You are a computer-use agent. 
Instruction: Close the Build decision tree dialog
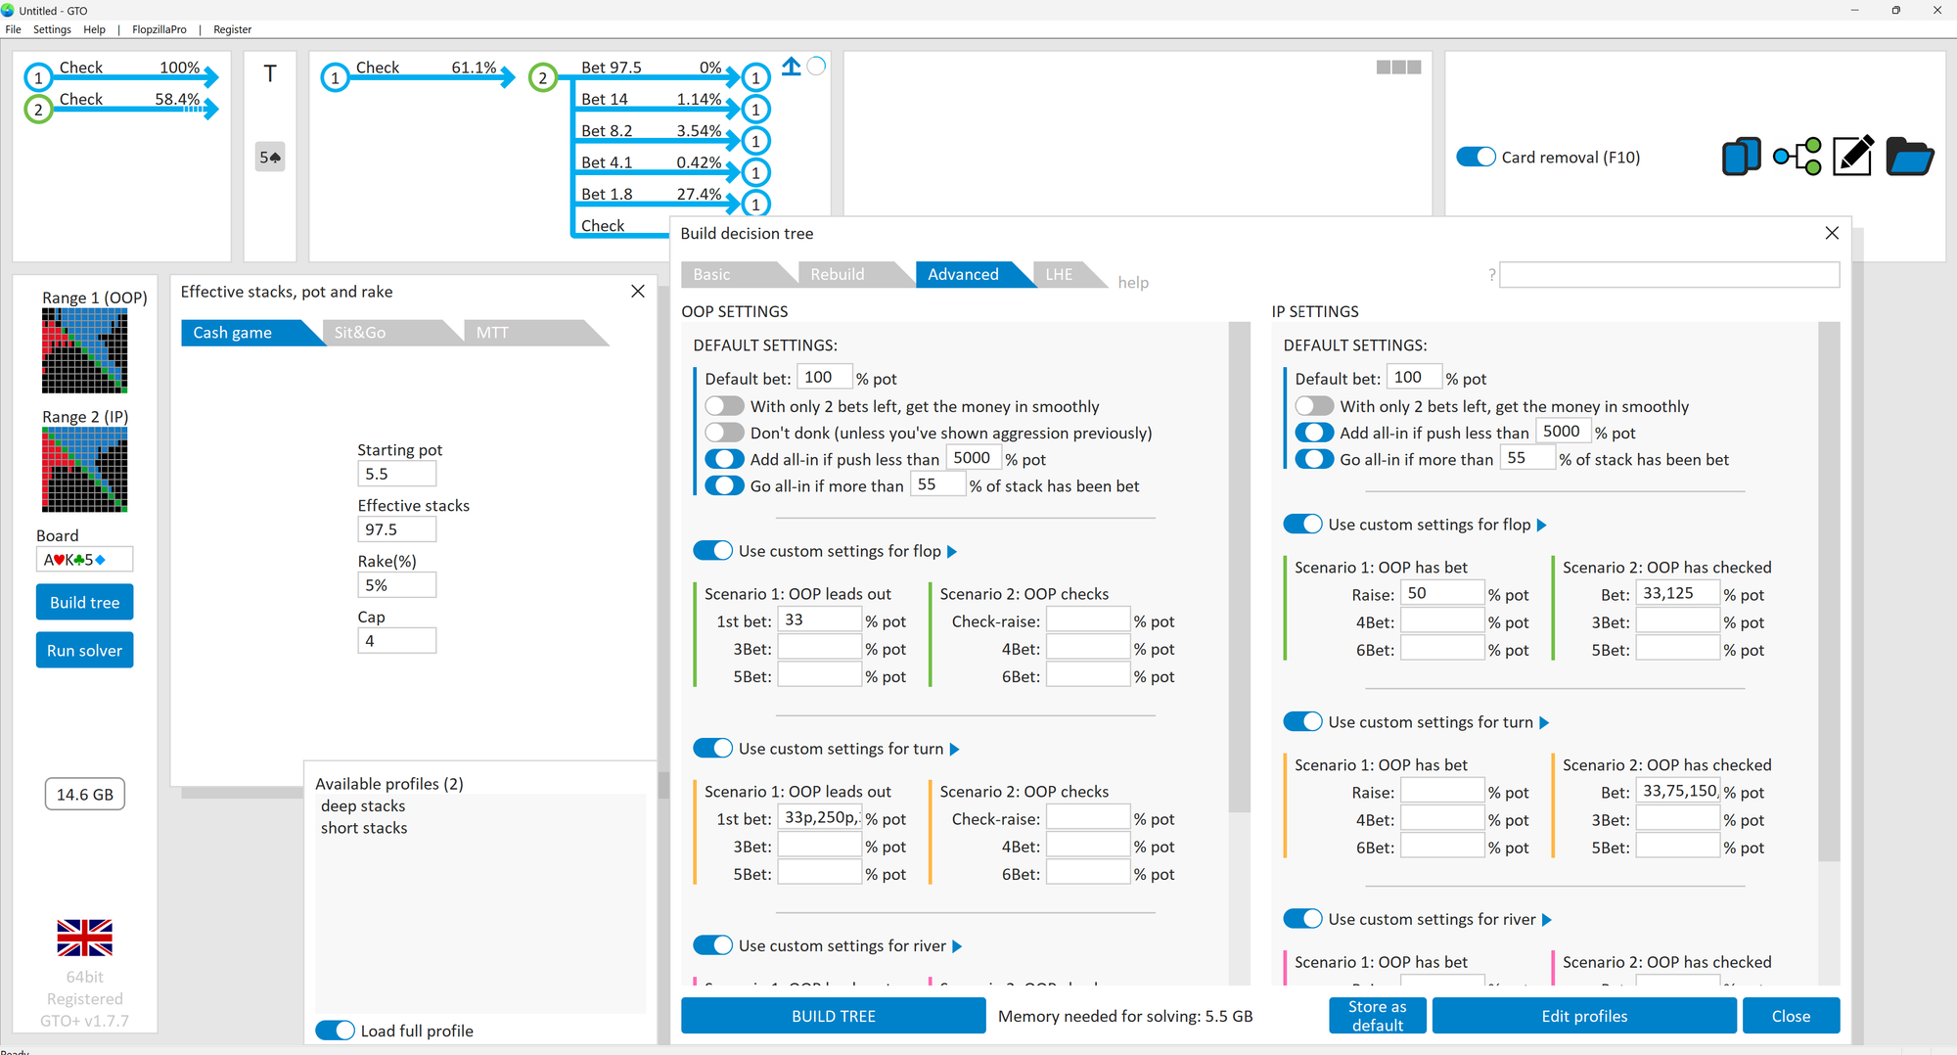click(x=1832, y=233)
